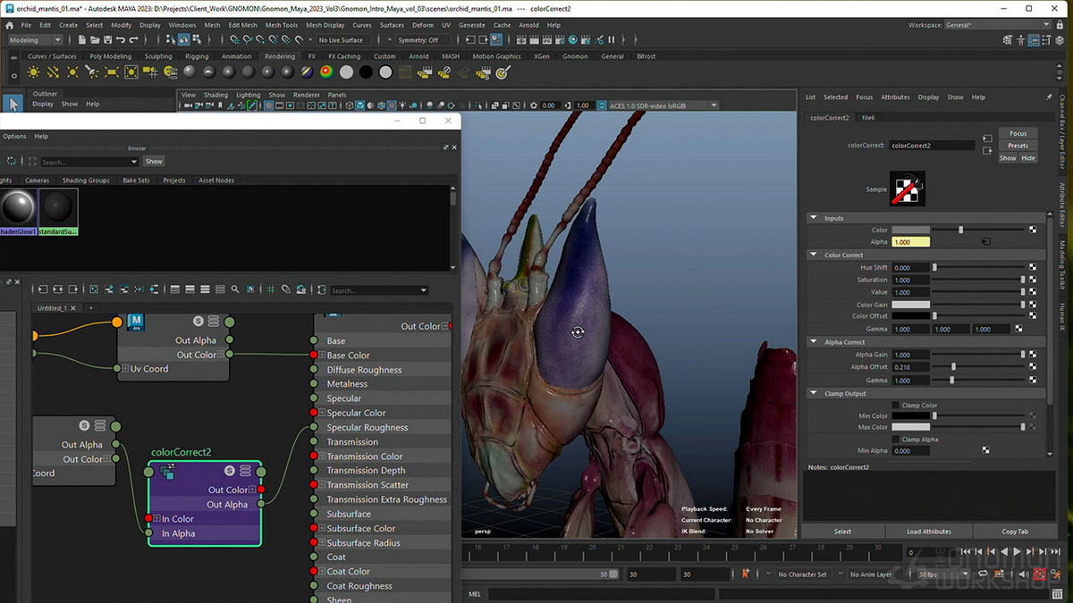The width and height of the screenshot is (1073, 603).
Task: Click the New Scene icon in status line
Action: (81, 40)
